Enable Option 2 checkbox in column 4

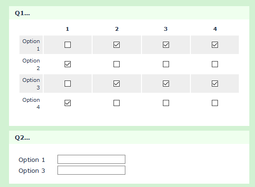(215, 64)
